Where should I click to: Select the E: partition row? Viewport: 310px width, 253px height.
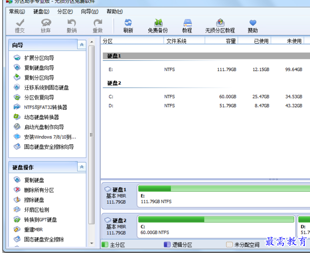pos(206,70)
